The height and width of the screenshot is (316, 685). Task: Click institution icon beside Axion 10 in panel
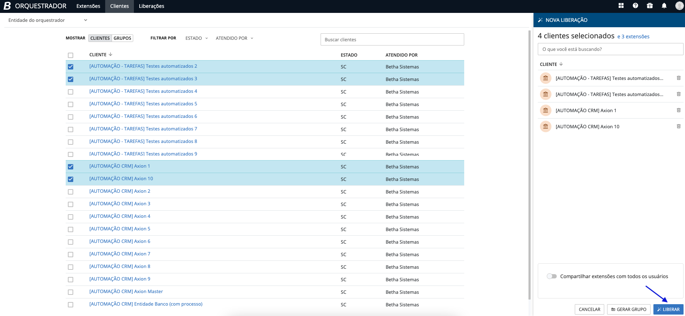click(x=546, y=126)
